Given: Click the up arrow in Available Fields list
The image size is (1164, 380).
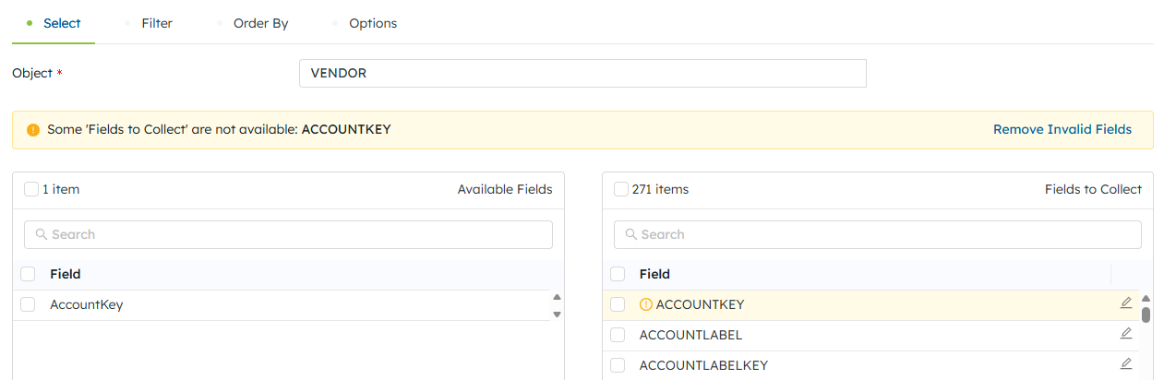Looking at the screenshot, I should tap(557, 298).
